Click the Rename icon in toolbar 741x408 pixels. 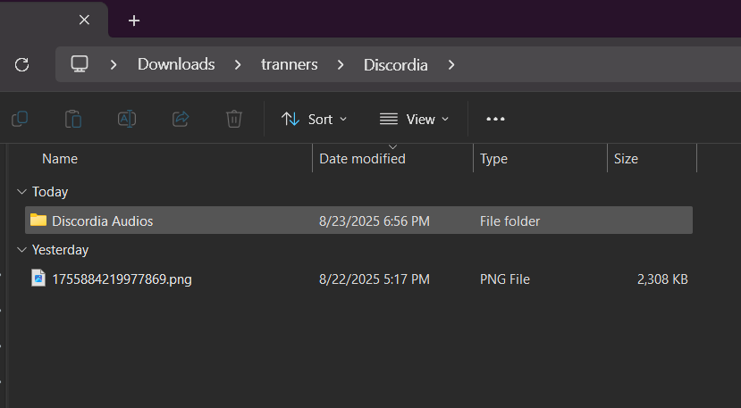[127, 119]
